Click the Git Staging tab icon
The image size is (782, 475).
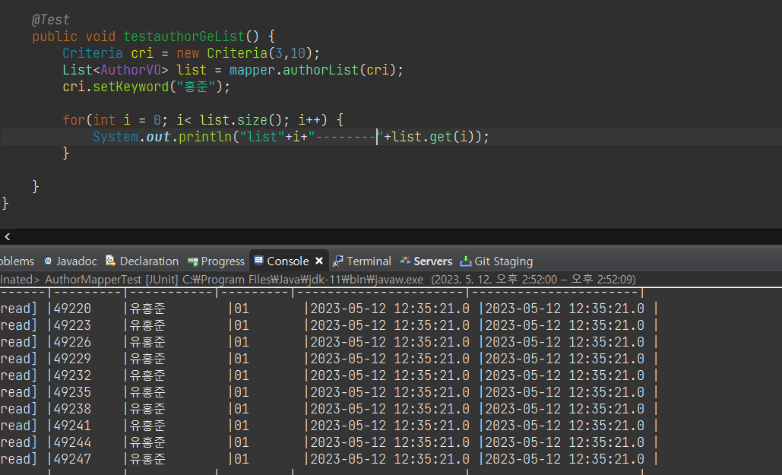(x=466, y=261)
